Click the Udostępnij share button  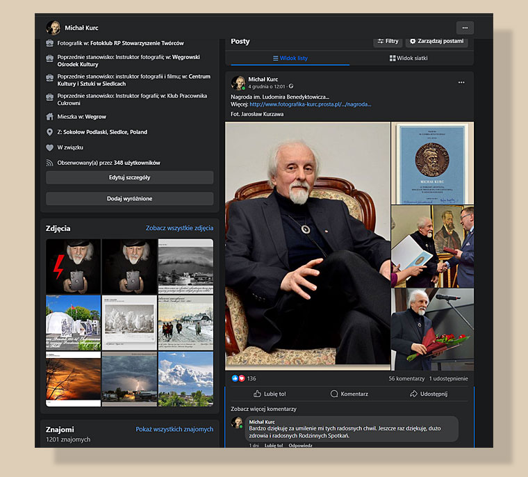click(429, 394)
